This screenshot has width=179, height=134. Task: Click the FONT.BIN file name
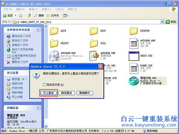(111, 78)
